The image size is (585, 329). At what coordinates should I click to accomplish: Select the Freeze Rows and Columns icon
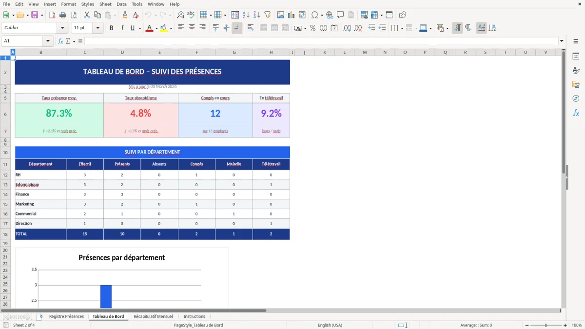[389, 14]
